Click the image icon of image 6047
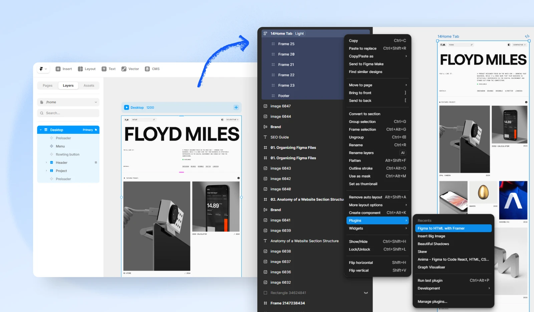Image resolution: width=534 pixels, height=312 pixels. (265, 106)
